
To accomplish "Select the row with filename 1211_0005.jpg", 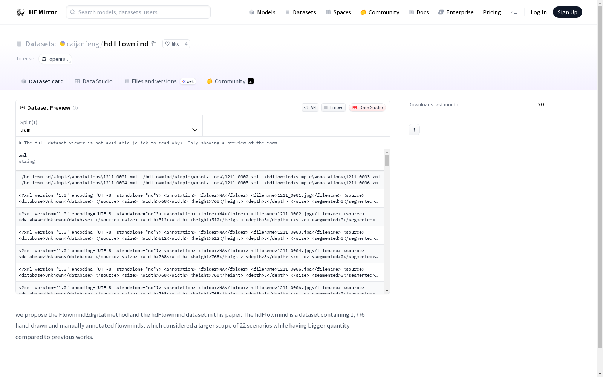I will click(200, 272).
